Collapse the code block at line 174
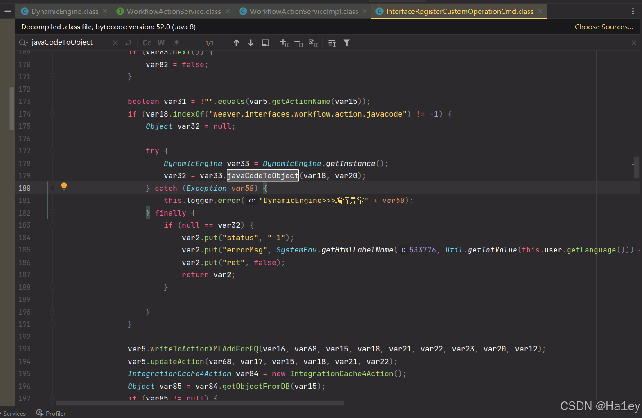Screen dimensions: 642x418 point(53,114)
